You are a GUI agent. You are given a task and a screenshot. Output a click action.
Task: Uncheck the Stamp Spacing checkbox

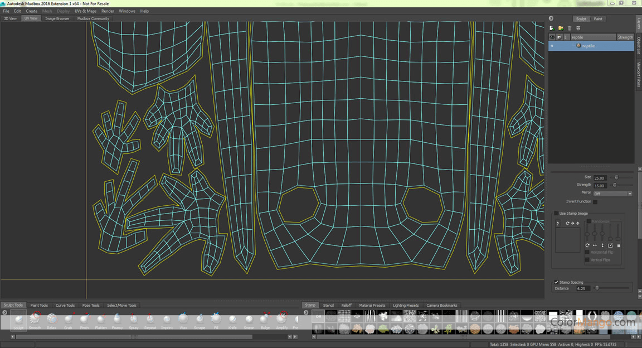[556, 282]
